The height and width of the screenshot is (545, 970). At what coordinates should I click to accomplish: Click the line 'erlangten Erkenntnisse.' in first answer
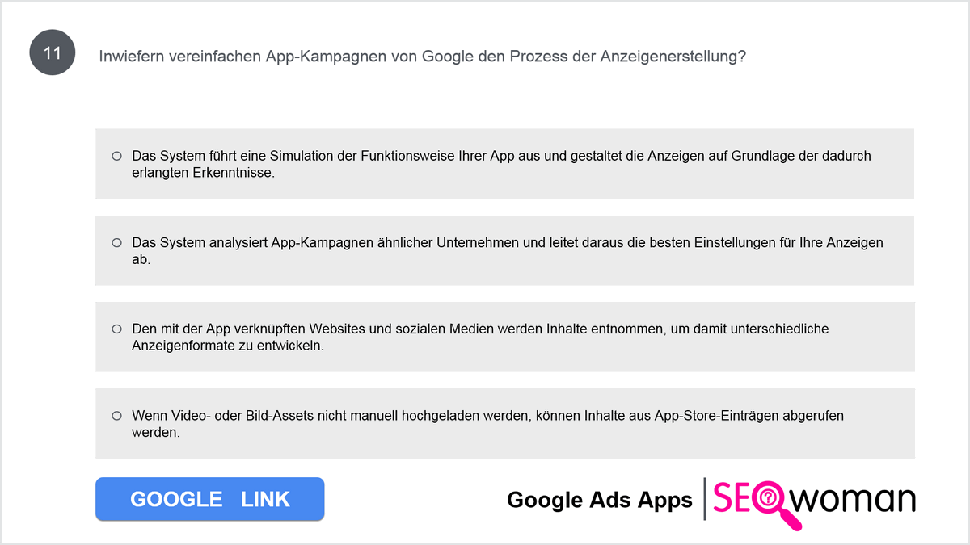click(203, 173)
